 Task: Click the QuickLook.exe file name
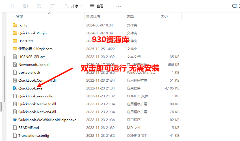pyautogui.click(x=30, y=88)
